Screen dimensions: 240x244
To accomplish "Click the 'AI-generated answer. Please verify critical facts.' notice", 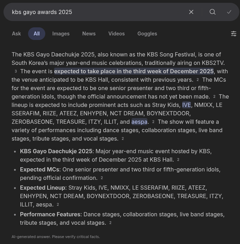I will (x=56, y=237).
